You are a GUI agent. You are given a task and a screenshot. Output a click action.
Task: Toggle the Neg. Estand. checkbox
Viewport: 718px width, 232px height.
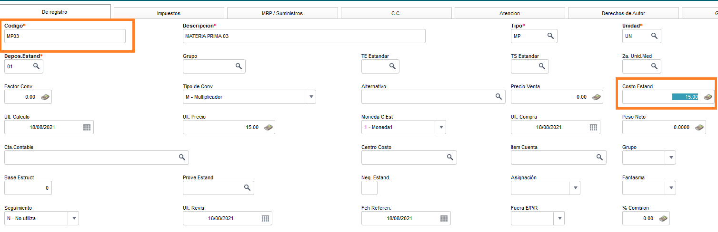click(369, 188)
